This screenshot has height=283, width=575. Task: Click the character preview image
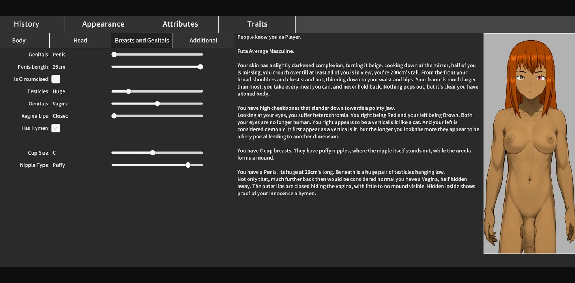[529, 143]
